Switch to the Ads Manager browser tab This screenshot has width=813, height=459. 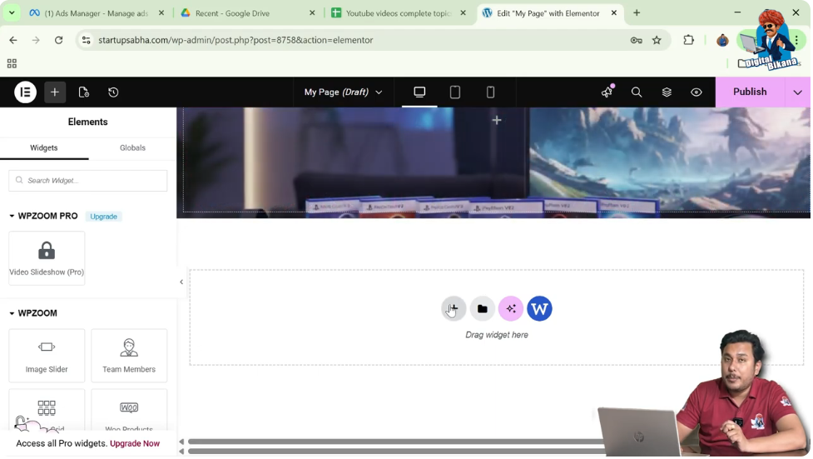click(97, 13)
